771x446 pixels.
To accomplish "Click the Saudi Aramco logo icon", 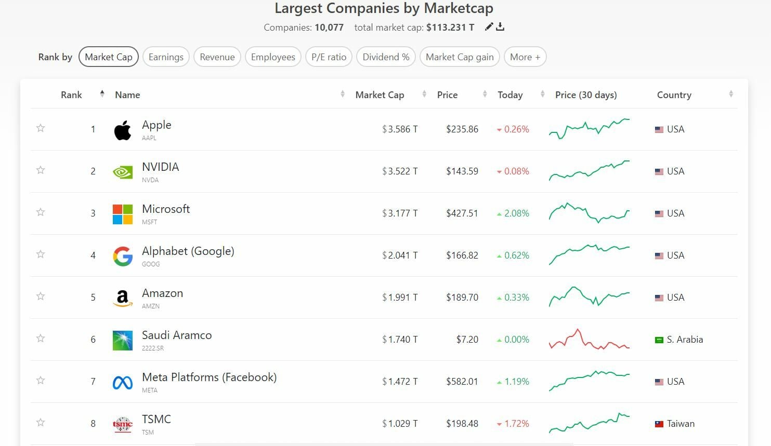I will click(123, 340).
